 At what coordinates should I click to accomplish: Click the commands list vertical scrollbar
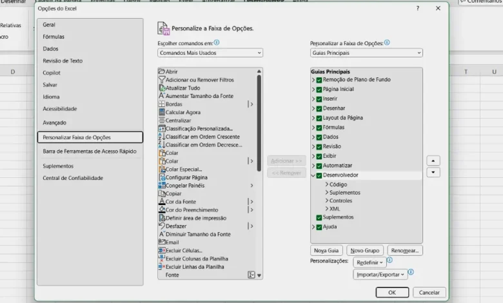(x=259, y=122)
